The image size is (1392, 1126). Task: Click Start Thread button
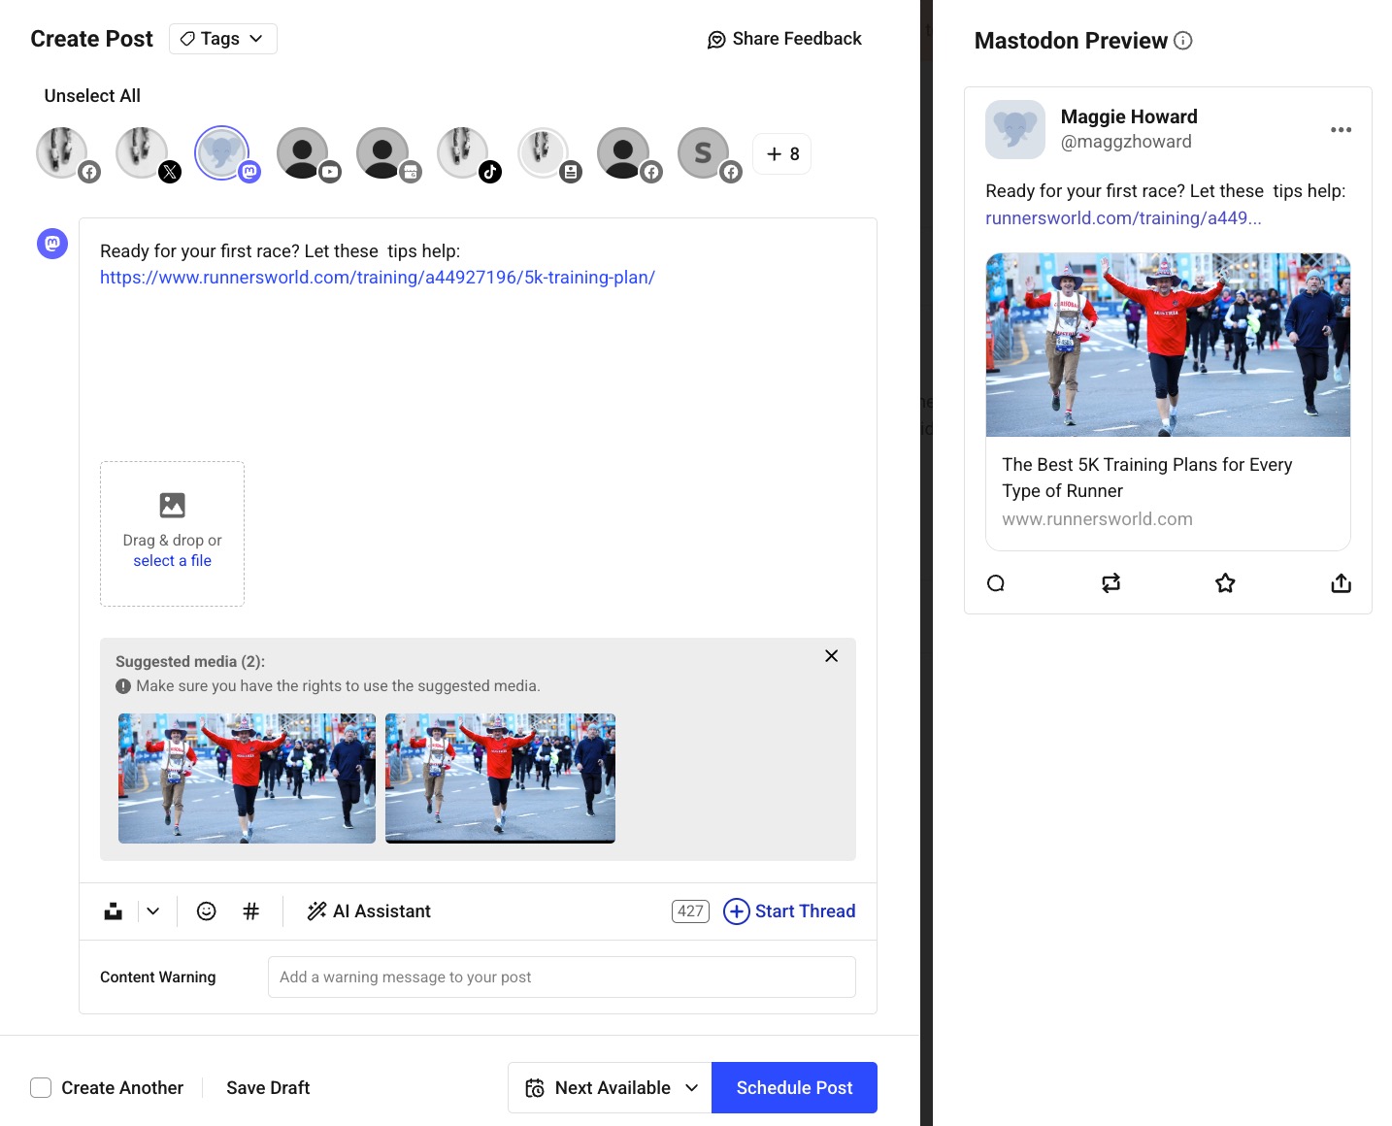[790, 911]
